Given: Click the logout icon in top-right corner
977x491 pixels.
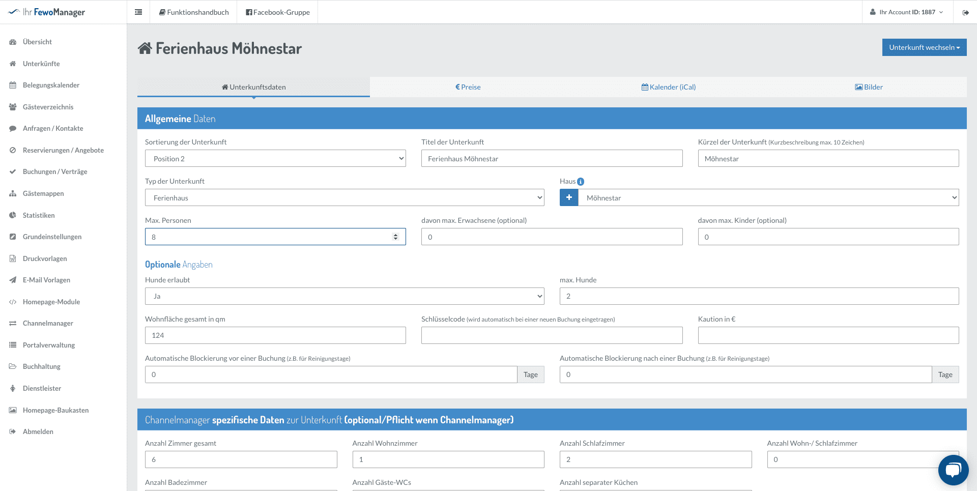Looking at the screenshot, I should [x=965, y=12].
